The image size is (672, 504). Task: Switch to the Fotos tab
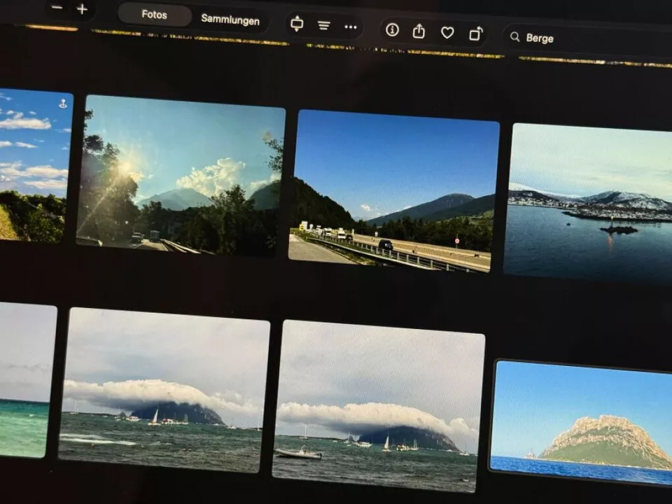154,15
